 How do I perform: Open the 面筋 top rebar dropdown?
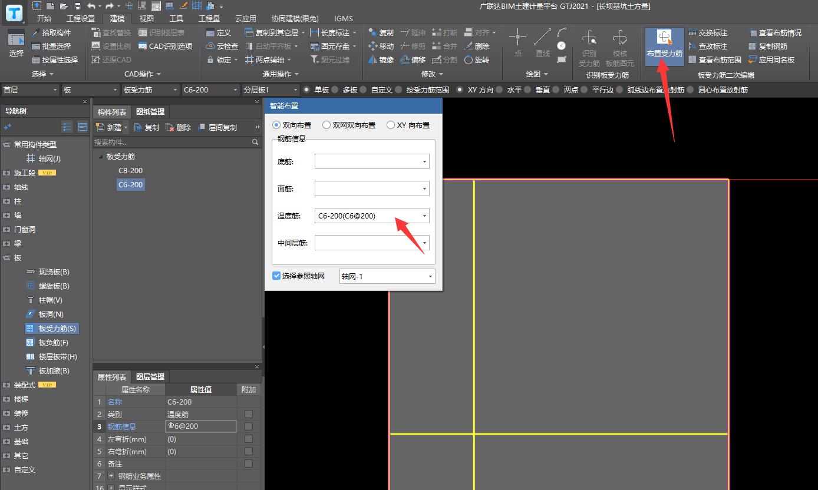pyautogui.click(x=372, y=188)
